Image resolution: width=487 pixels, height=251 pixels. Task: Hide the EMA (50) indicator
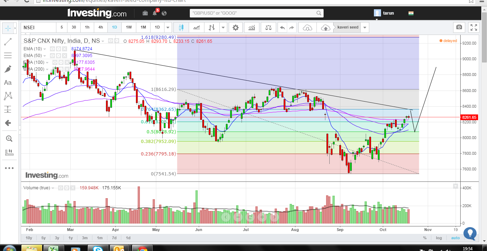(52, 56)
